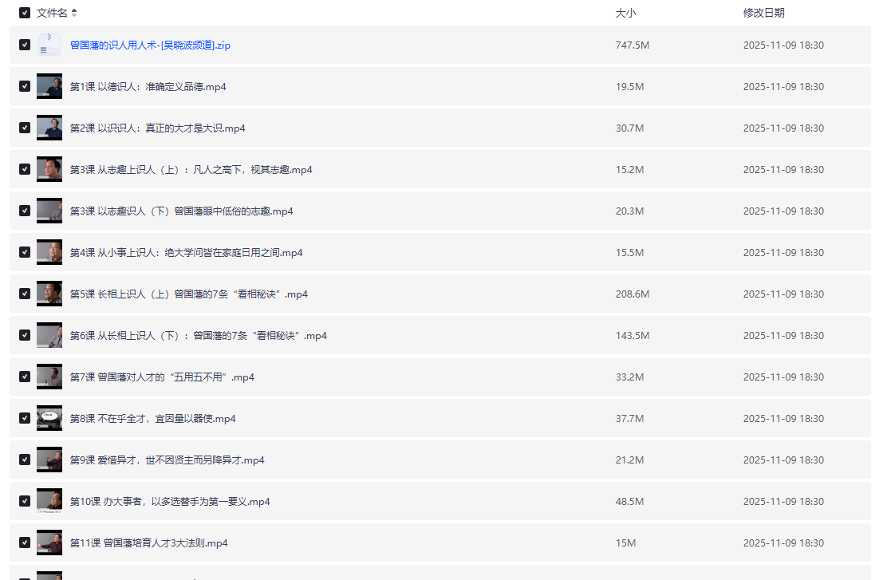Click the zip archive icon
The image size is (879, 580).
click(x=49, y=45)
